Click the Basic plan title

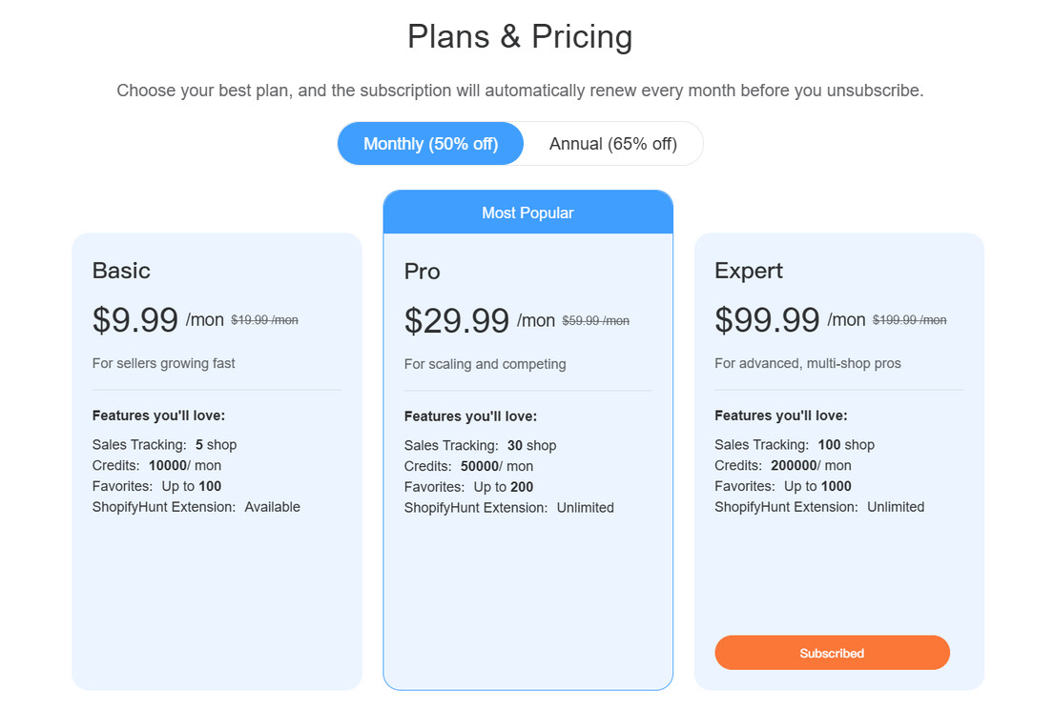[121, 271]
